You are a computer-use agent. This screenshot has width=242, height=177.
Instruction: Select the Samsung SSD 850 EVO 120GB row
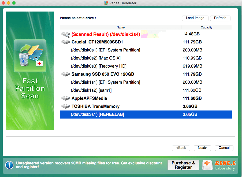146,74
